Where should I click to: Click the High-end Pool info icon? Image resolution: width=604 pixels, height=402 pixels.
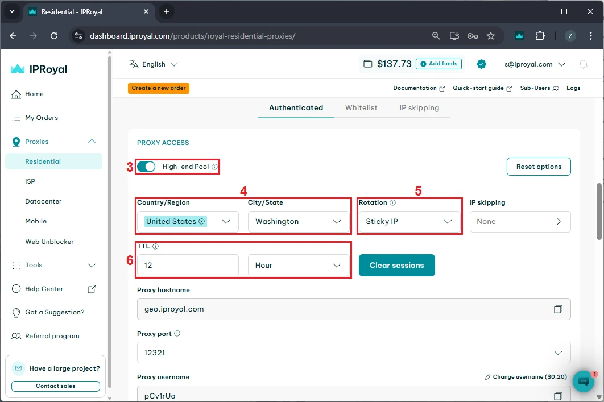(214, 167)
